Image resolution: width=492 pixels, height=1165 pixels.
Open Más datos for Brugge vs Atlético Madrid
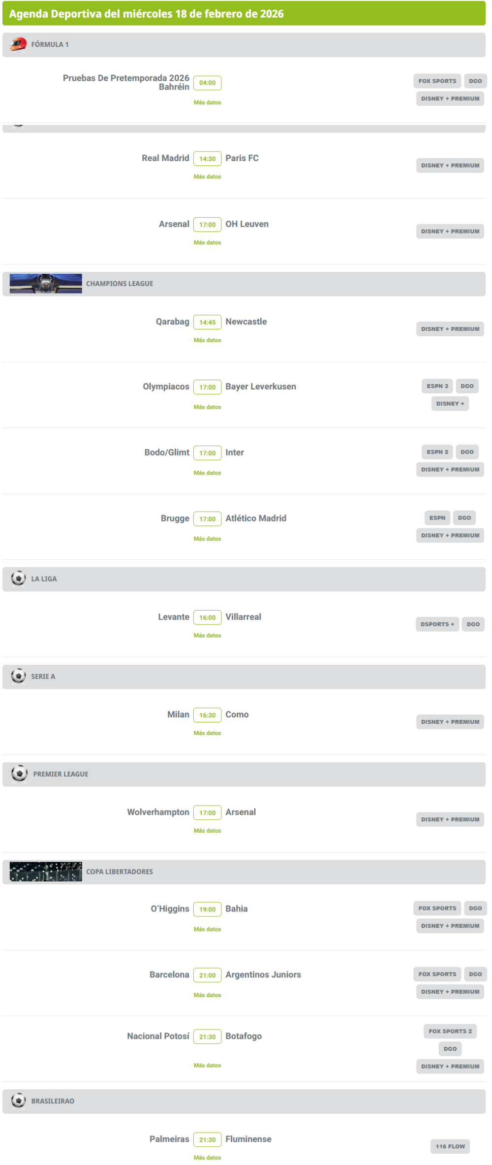(x=207, y=539)
